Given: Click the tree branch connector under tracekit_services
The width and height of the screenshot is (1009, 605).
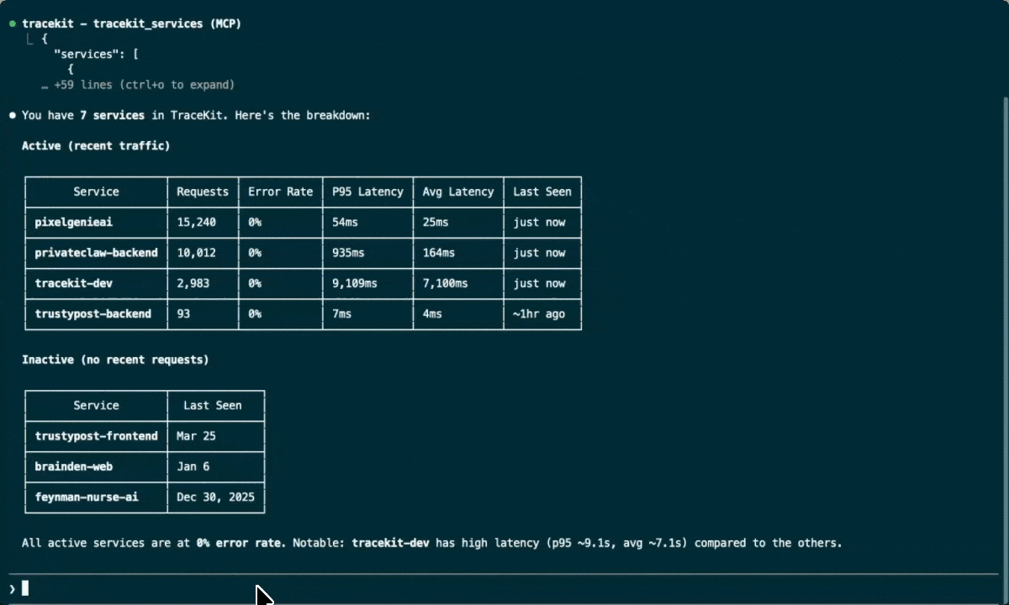Looking at the screenshot, I should coord(32,38).
